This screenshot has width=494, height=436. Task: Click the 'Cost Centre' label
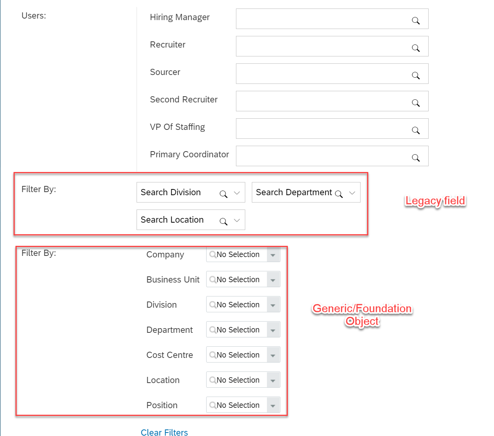(169, 355)
